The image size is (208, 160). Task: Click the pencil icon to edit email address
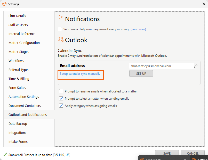pyautogui.click(x=196, y=66)
